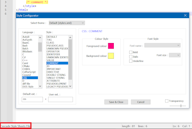
Task: Toggle the Transparency checkbox
Action: [x=167, y=101]
